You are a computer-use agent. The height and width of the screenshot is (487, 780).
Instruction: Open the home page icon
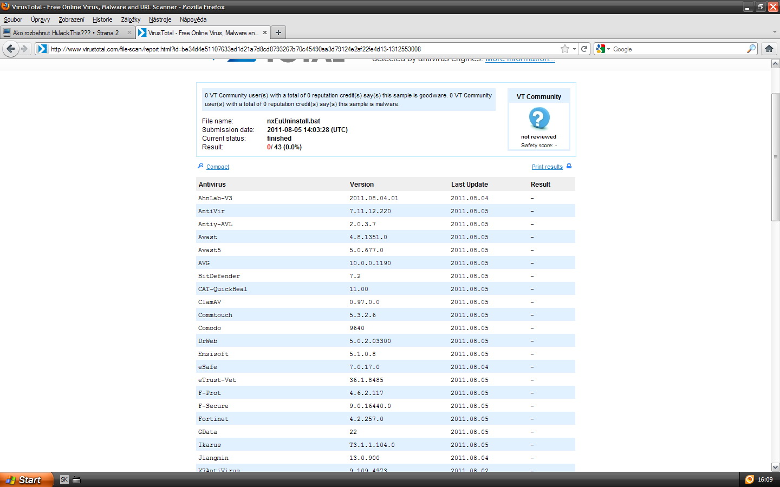(769, 49)
